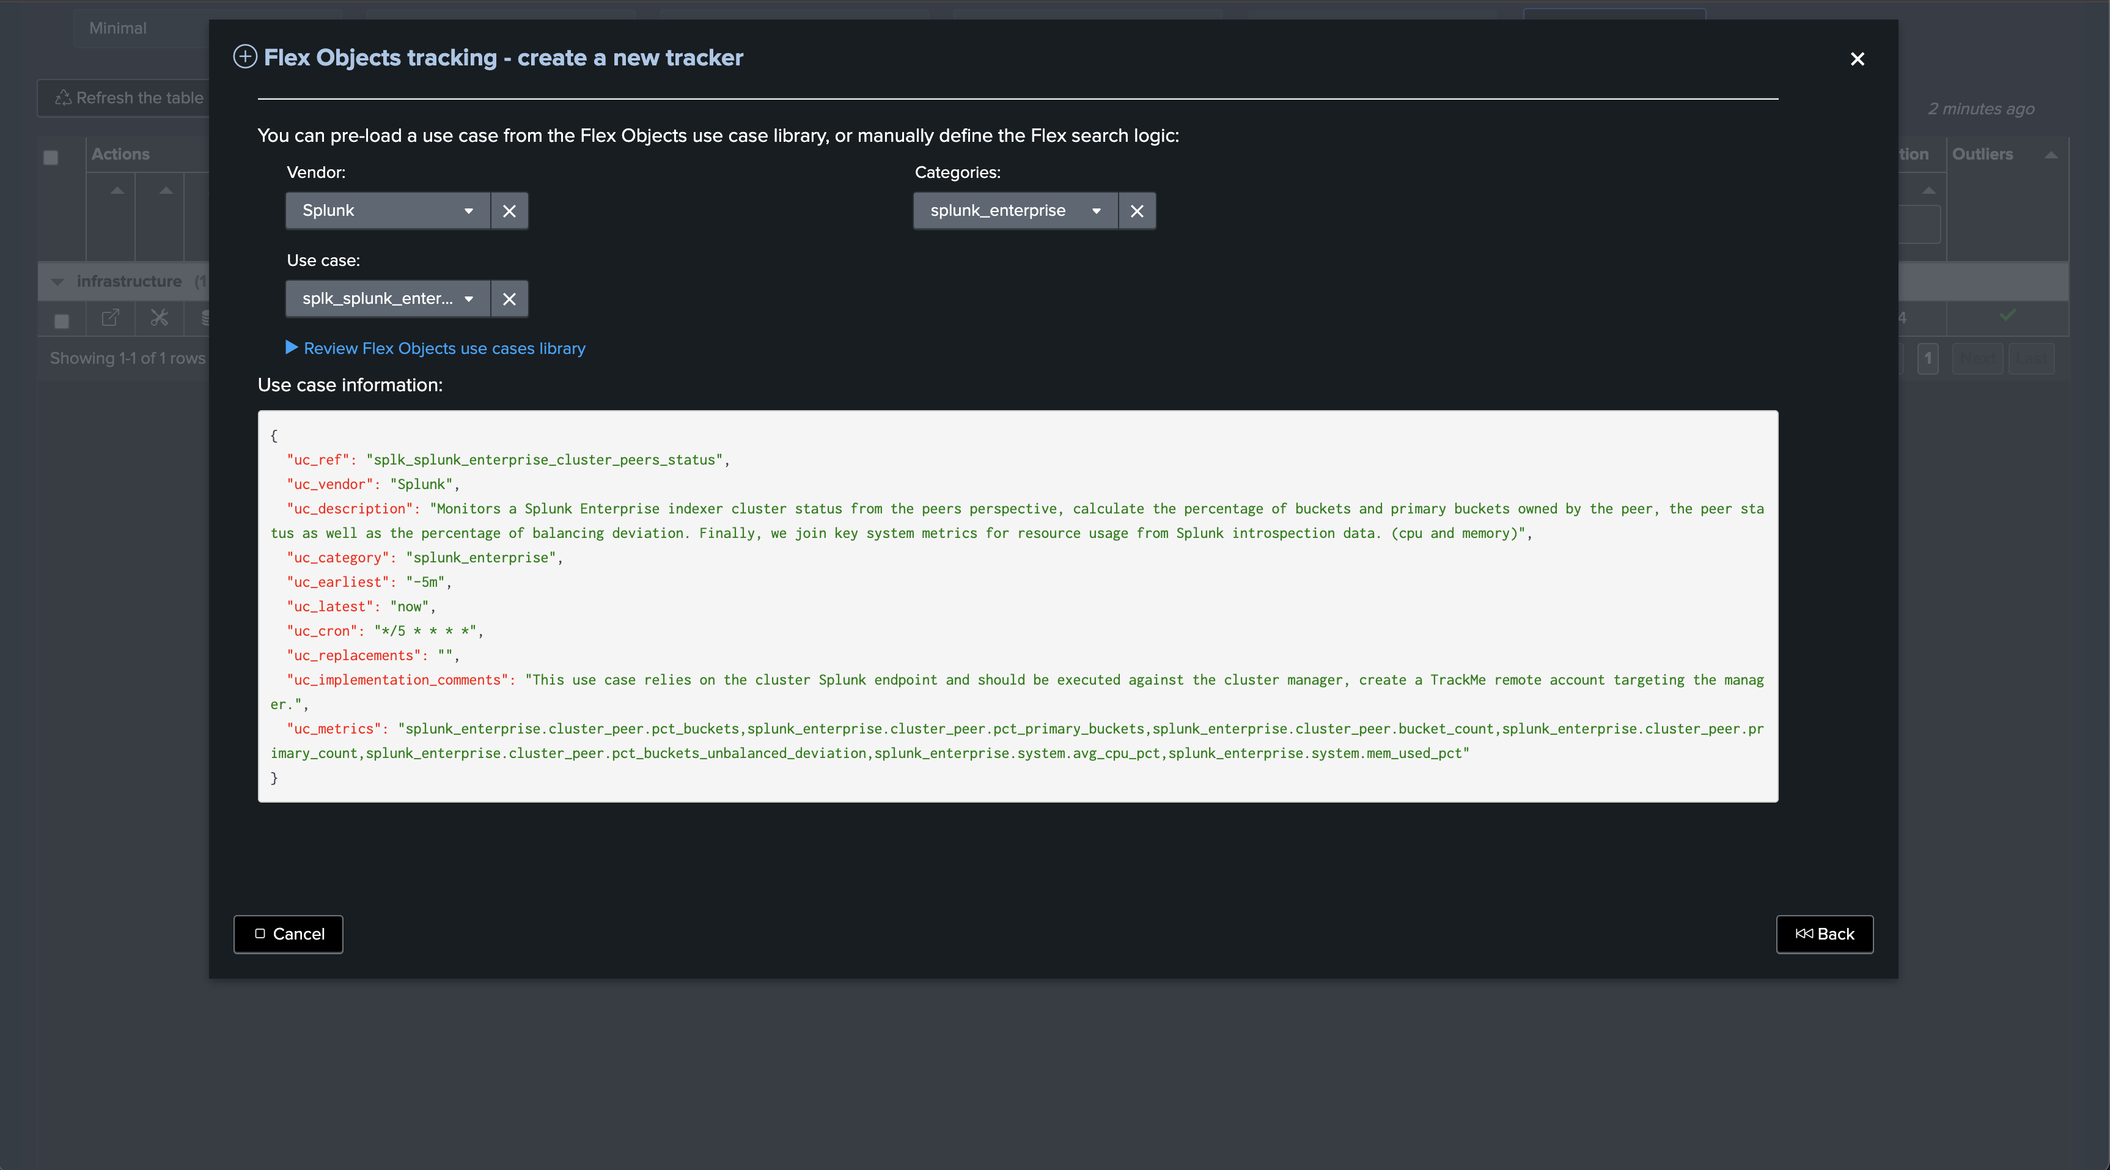Click first sort arrow under Actions column
2110x1170 pixels.
[x=117, y=190]
